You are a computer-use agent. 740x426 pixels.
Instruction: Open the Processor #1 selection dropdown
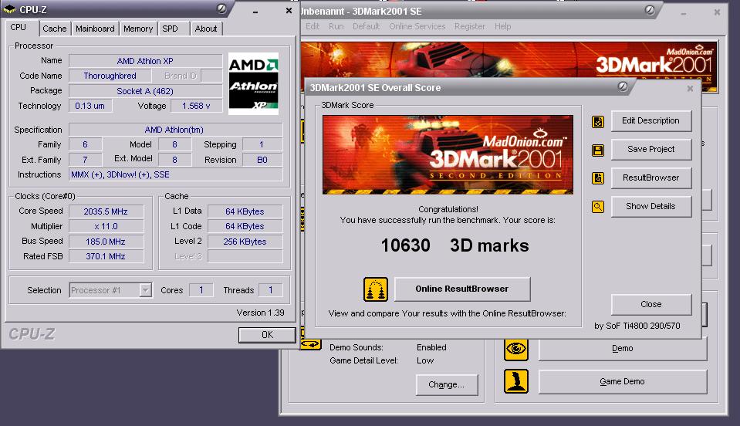(x=145, y=290)
